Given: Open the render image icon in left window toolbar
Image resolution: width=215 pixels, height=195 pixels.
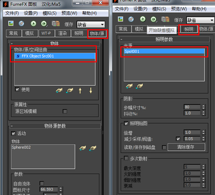Looking at the screenshot, I should point(11,23).
